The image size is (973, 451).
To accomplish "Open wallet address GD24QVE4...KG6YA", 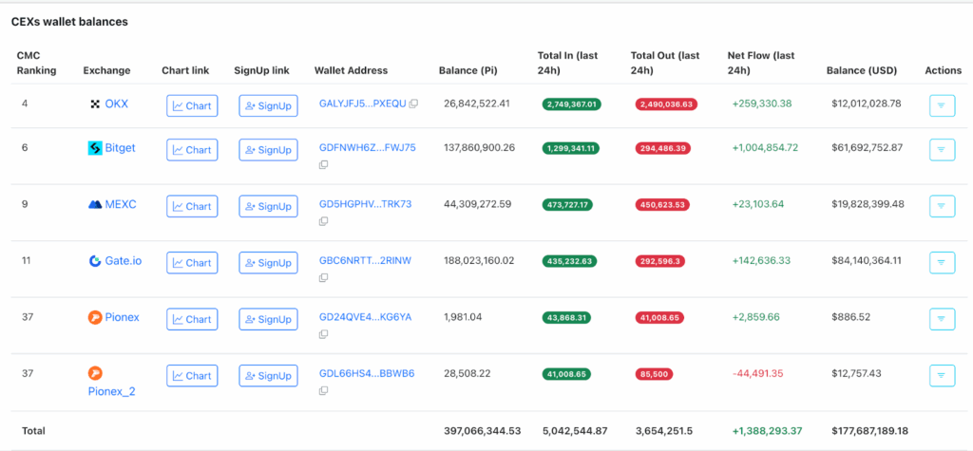I will pyautogui.click(x=365, y=317).
